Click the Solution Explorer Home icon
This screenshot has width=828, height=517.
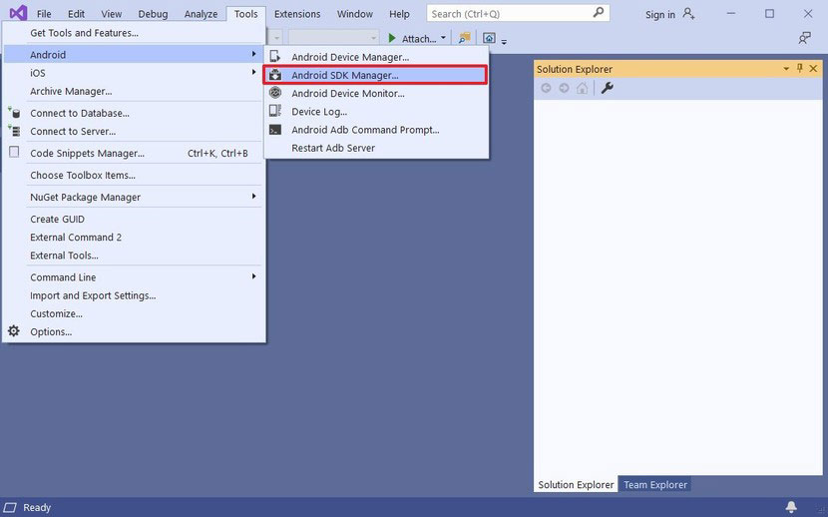583,89
